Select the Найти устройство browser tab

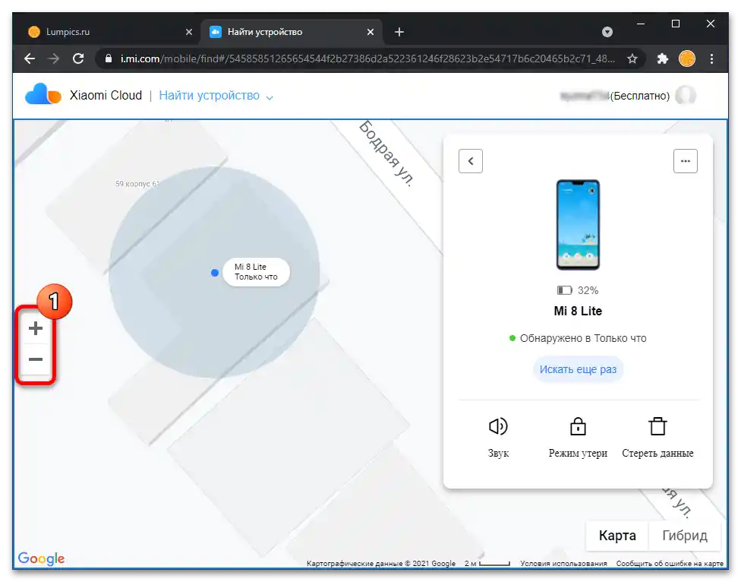pos(292,32)
